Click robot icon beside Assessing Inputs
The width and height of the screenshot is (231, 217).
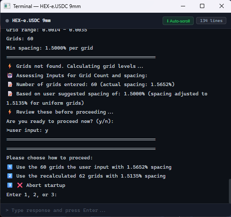[10, 75]
